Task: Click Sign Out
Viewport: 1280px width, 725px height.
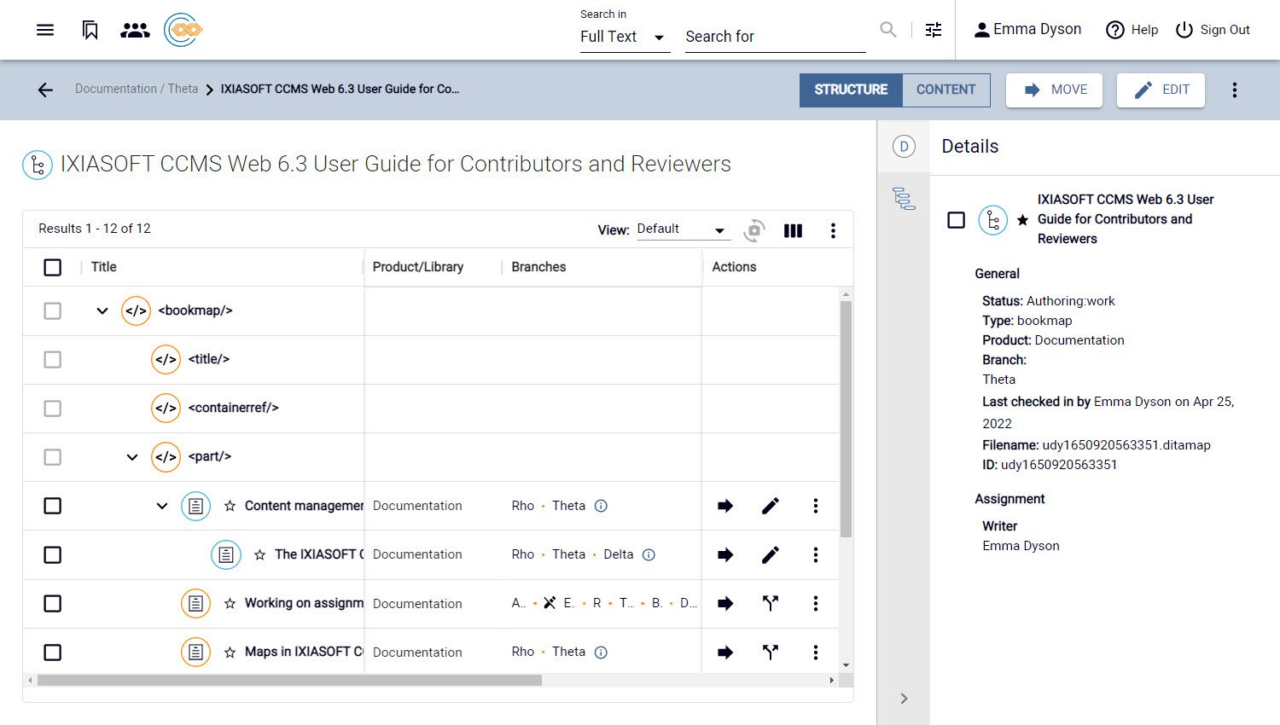Action: click(1213, 30)
